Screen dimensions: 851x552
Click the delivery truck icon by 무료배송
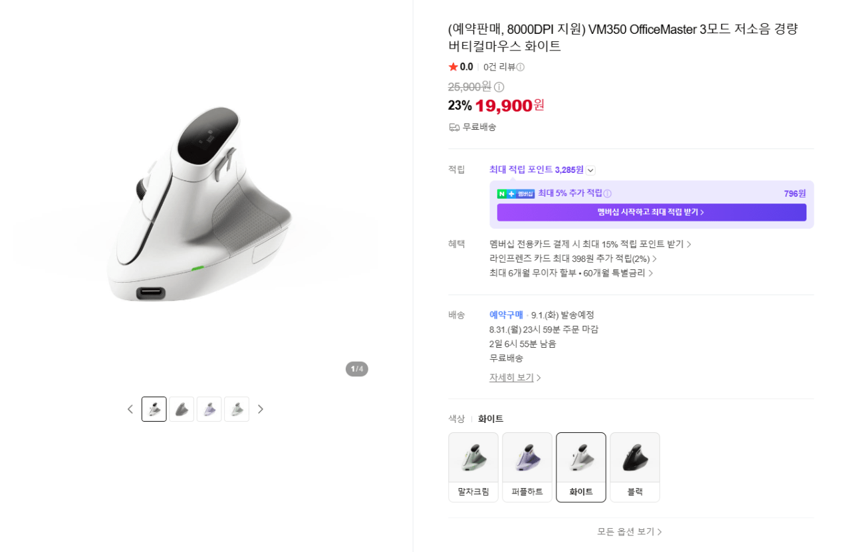[x=454, y=127]
